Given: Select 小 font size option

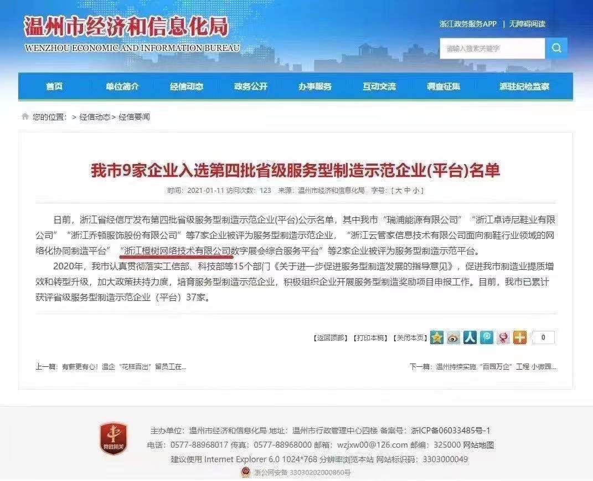Looking at the screenshot, I should pos(416,191).
